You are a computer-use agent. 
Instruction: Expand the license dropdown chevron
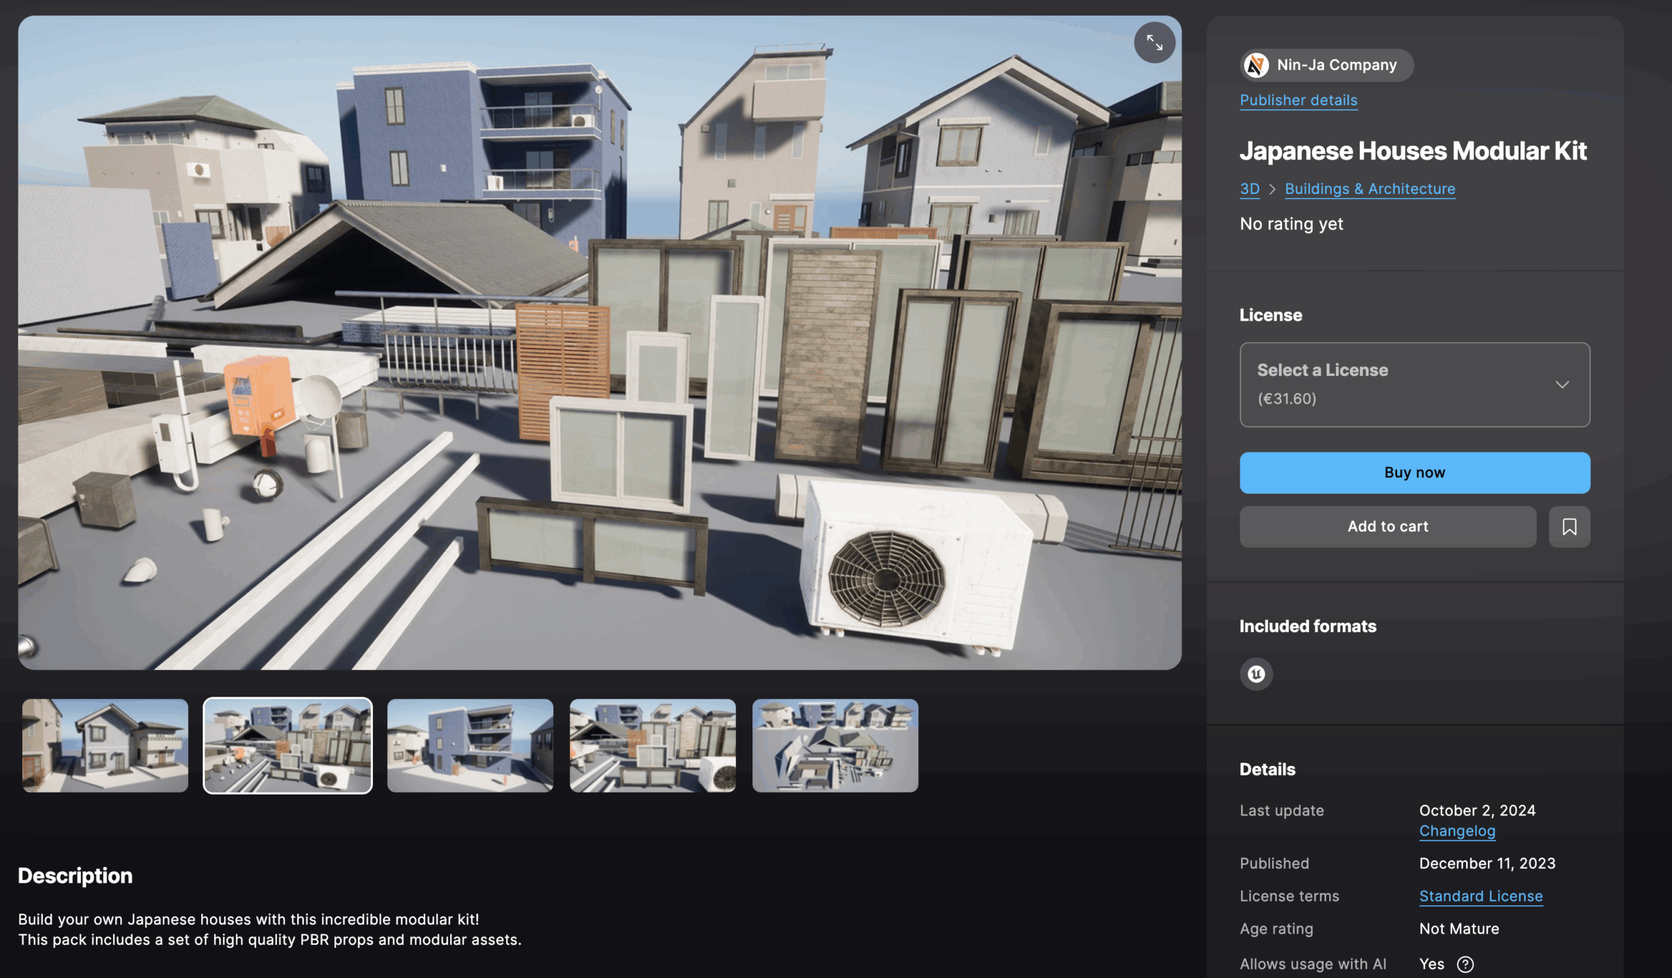pyautogui.click(x=1562, y=385)
